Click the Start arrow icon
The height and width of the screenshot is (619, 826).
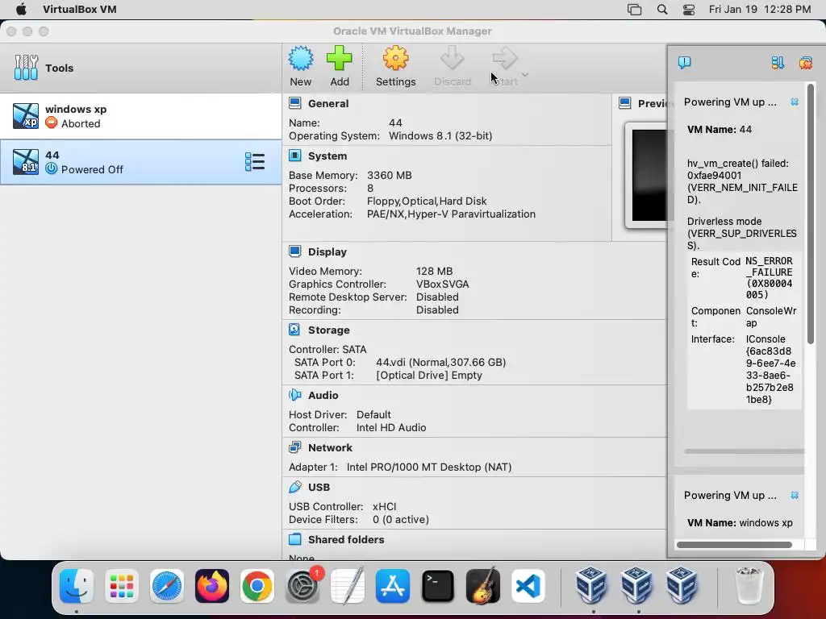tap(505, 58)
